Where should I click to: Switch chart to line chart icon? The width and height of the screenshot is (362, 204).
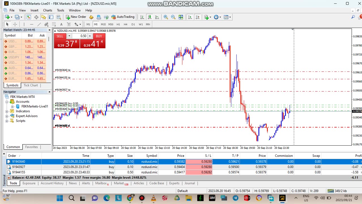[x=157, y=17]
